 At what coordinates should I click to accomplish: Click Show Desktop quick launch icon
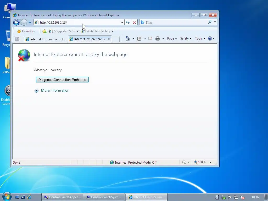(x=17, y=197)
